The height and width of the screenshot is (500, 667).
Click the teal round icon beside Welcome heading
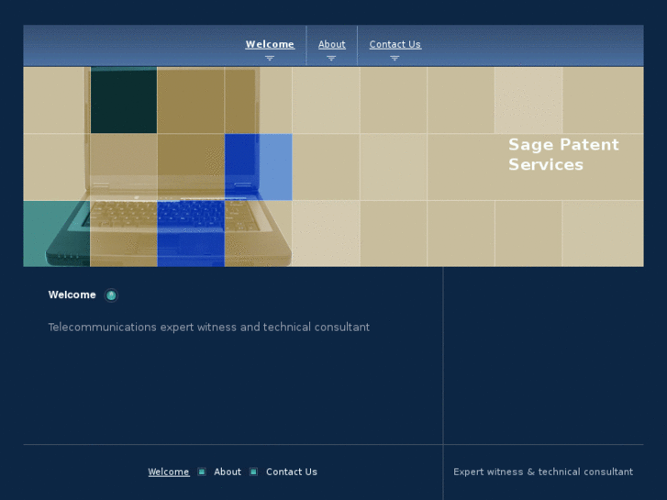111,295
